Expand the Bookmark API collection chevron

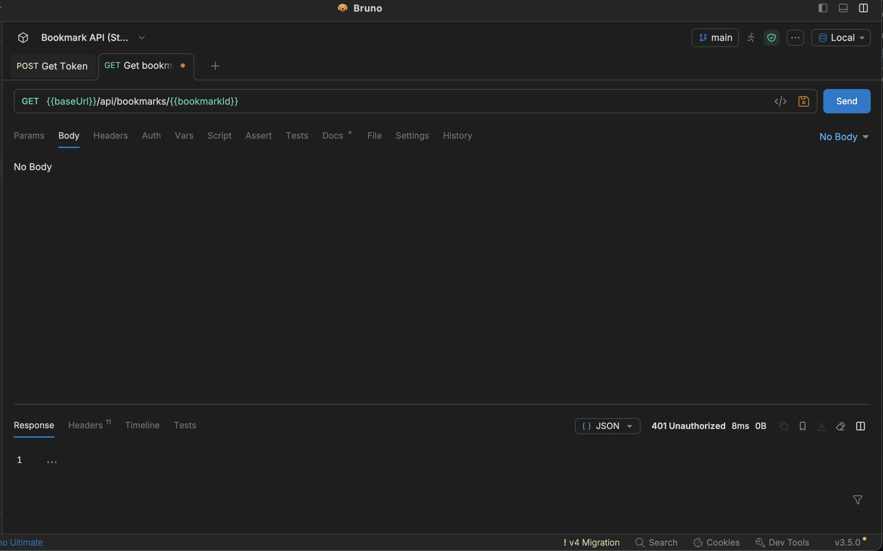pos(142,38)
